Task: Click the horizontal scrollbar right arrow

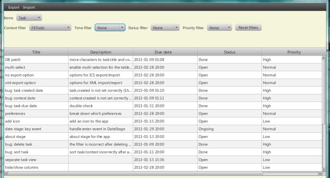Action: click(x=320, y=173)
